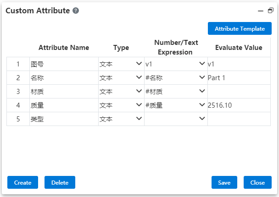Open expression dropdown showing #名称

202,77
